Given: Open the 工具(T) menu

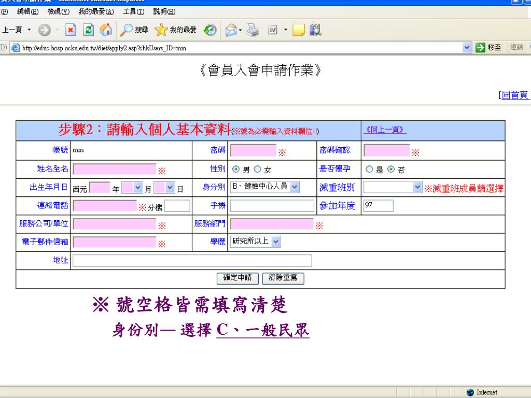Looking at the screenshot, I should (133, 12).
